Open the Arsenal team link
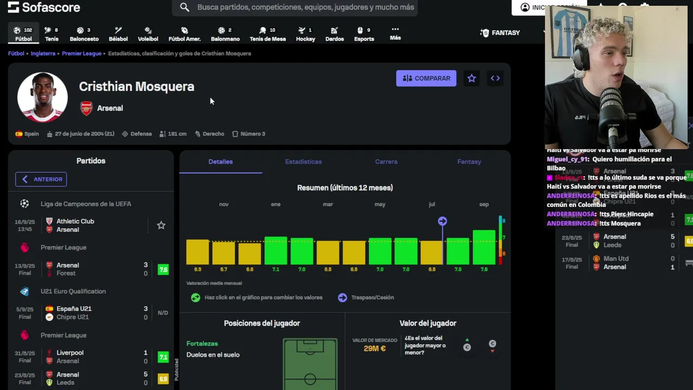Image resolution: width=693 pixels, height=390 pixels. [110, 108]
